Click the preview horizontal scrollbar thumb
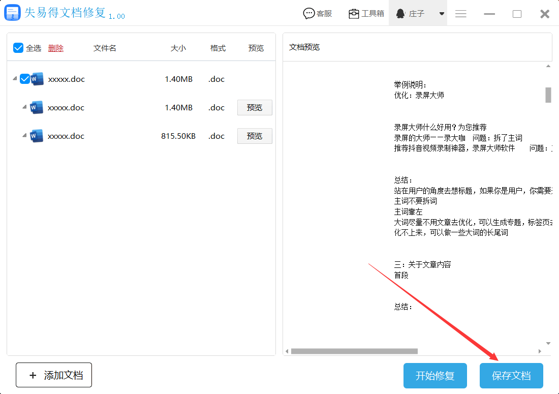 (x=354, y=351)
